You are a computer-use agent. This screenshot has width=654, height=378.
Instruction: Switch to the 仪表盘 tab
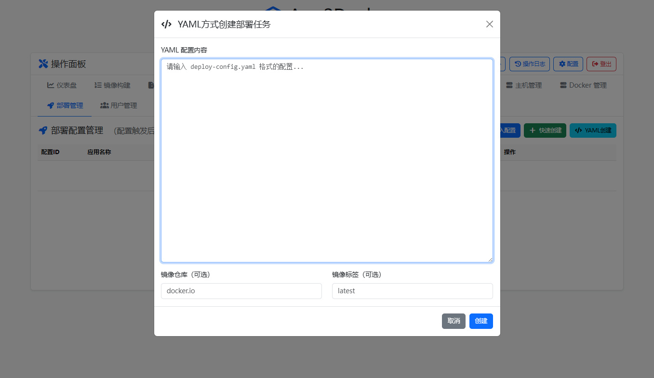(x=62, y=85)
